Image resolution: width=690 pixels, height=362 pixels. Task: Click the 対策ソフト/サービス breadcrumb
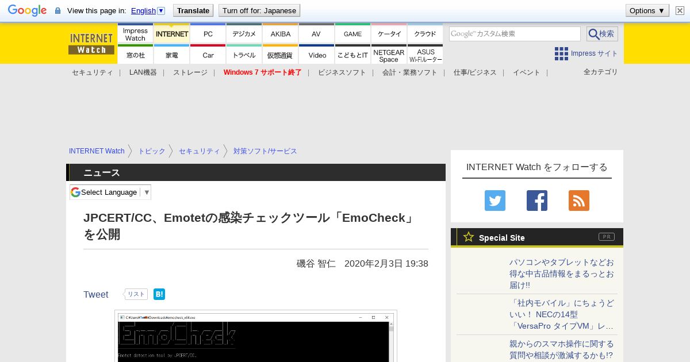265,151
